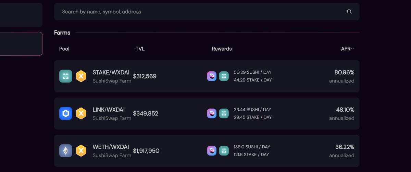Toggle APR sort order chevron
The image size is (411, 172).
352,49
